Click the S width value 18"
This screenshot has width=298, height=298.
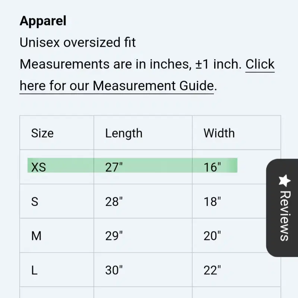[212, 202]
